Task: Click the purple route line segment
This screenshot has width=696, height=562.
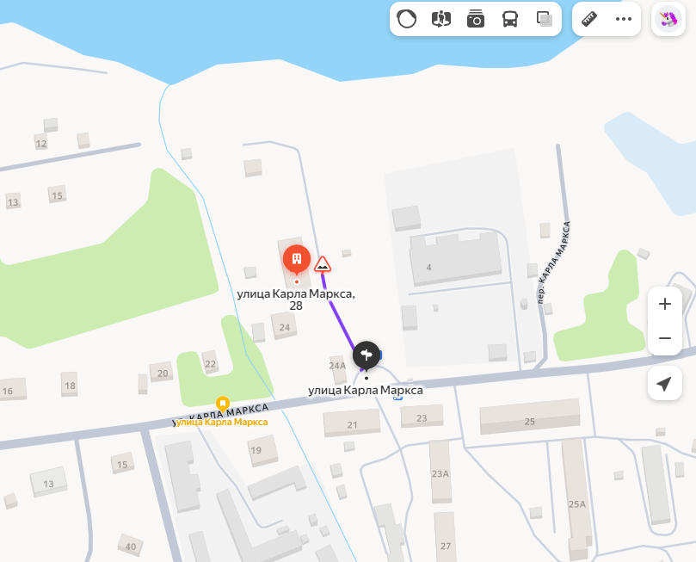Action: coord(337,313)
